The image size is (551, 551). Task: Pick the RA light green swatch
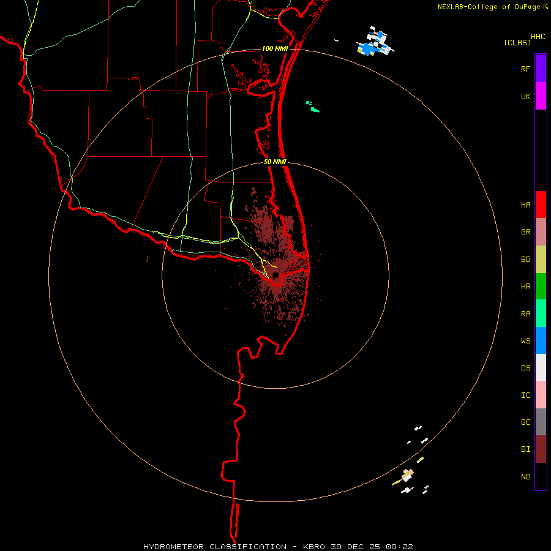click(541, 313)
